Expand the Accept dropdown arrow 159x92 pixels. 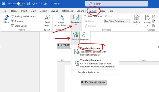click(147, 25)
